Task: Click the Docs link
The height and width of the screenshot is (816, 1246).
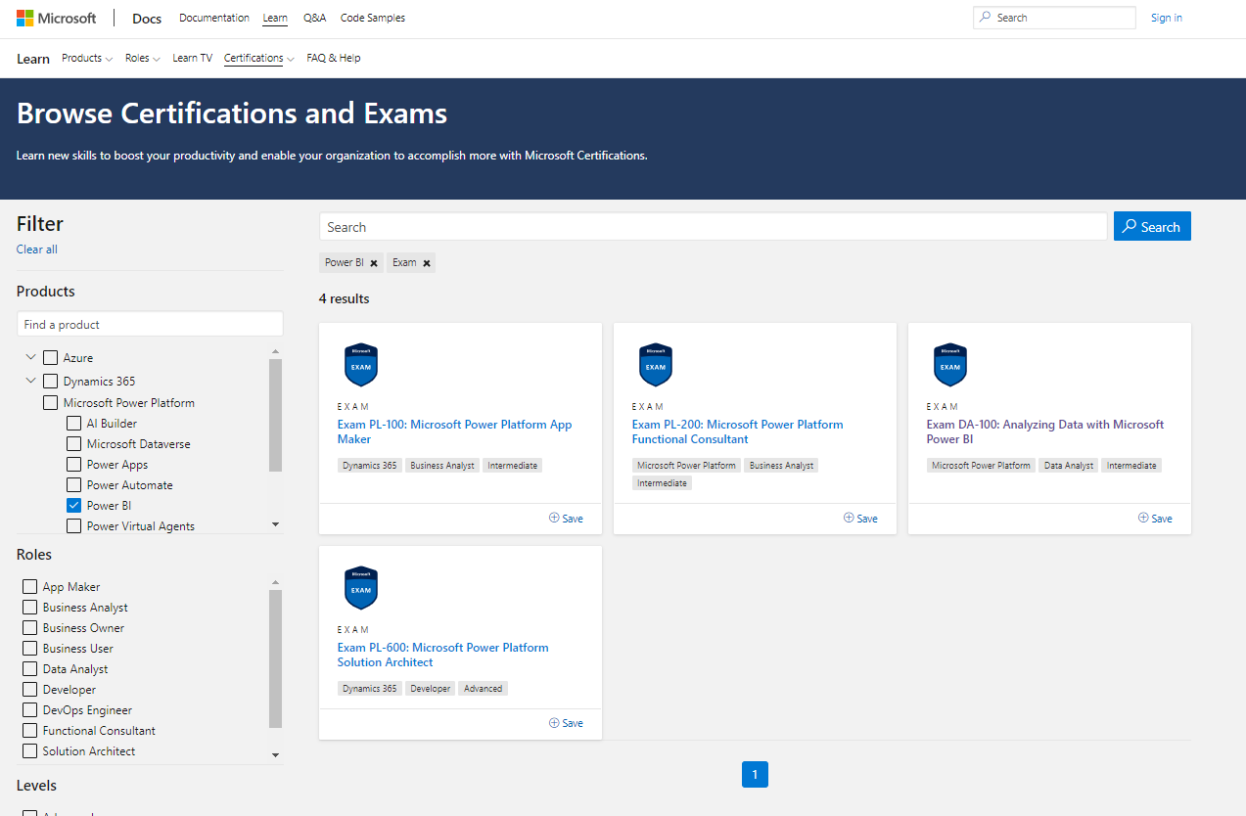Action: [x=147, y=19]
